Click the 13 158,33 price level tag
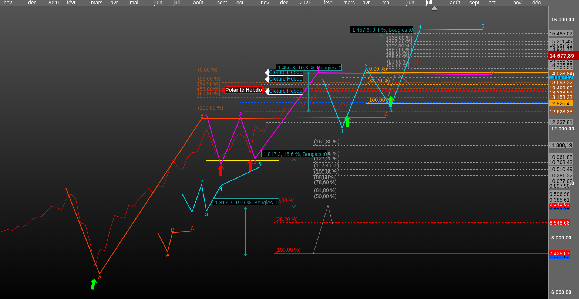The image size is (579, 299). tap(561, 97)
